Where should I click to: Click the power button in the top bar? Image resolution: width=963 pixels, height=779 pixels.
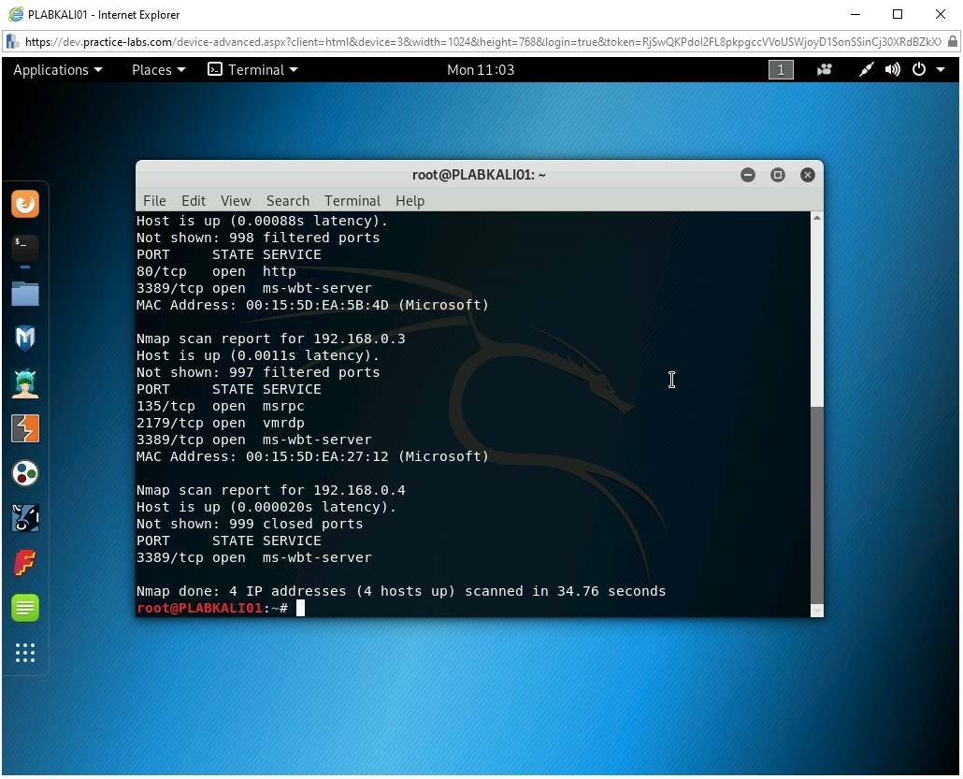917,69
